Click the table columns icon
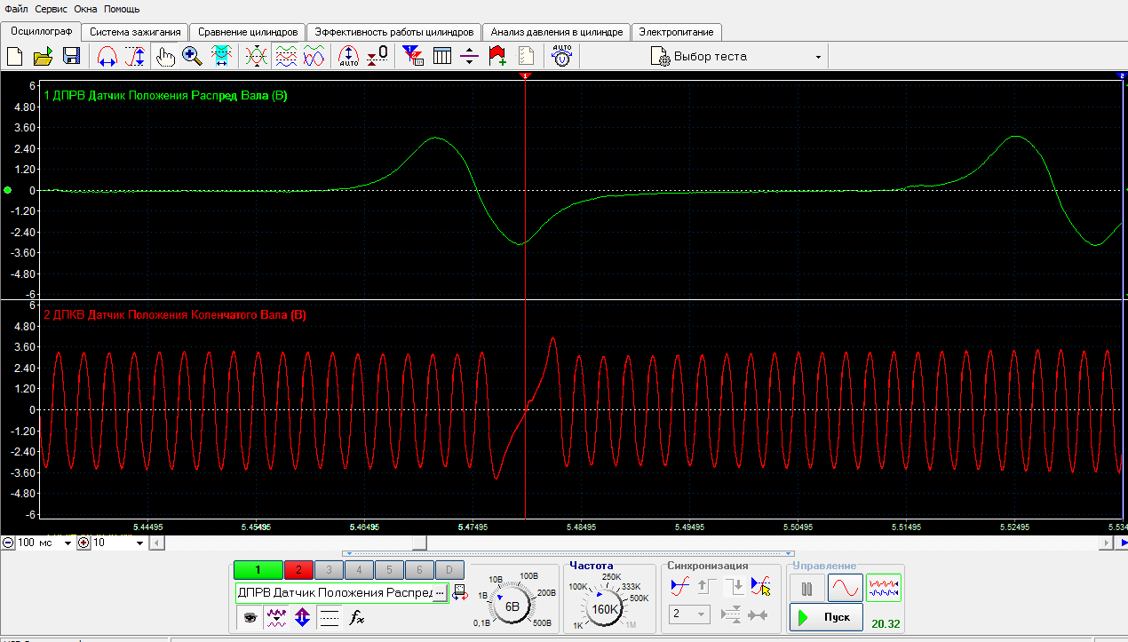Image resolution: width=1128 pixels, height=642 pixels. 442,56
